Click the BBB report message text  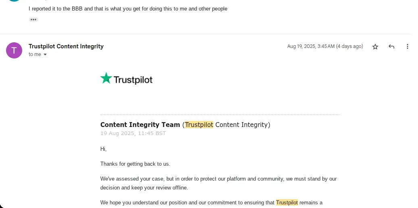click(128, 8)
